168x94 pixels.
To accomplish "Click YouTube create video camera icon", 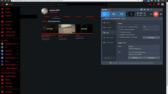I will click(x=150, y=4).
